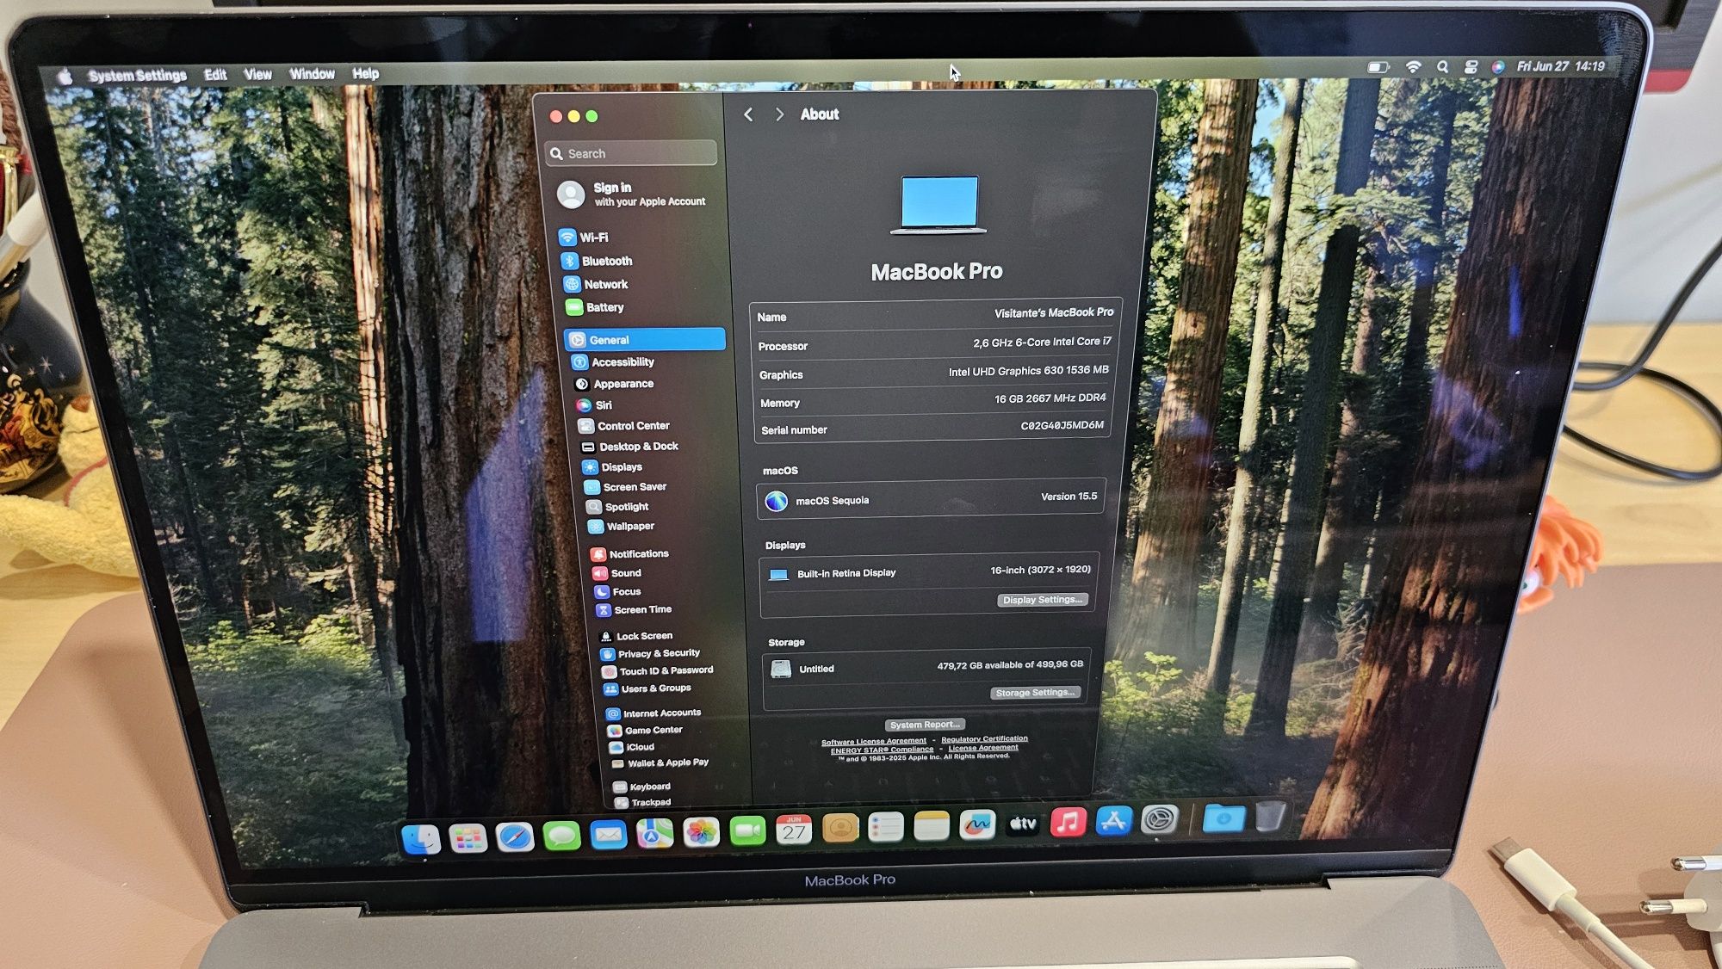The image size is (1722, 969).
Task: Open Launchpad from the Dock
Action: (x=468, y=837)
